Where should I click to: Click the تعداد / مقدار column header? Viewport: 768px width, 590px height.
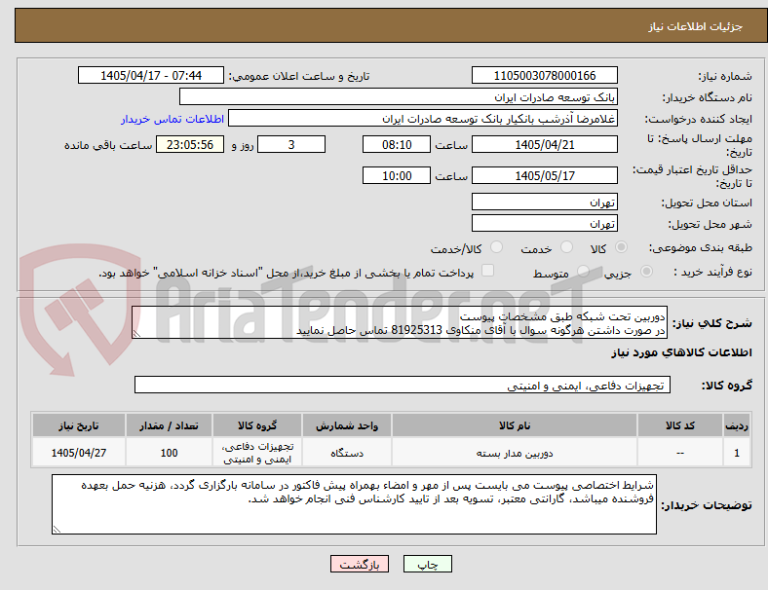click(169, 425)
